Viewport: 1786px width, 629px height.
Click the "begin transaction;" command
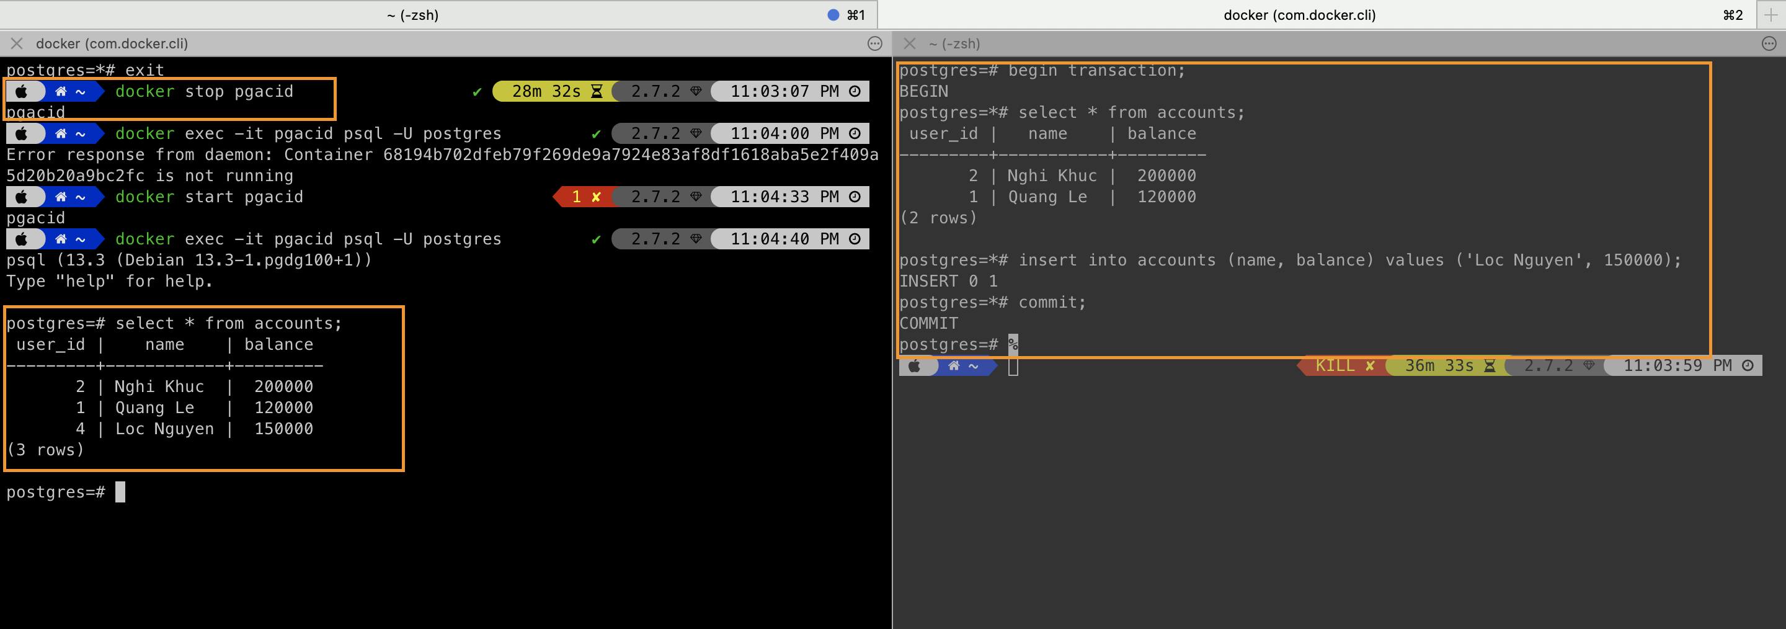(x=1097, y=70)
